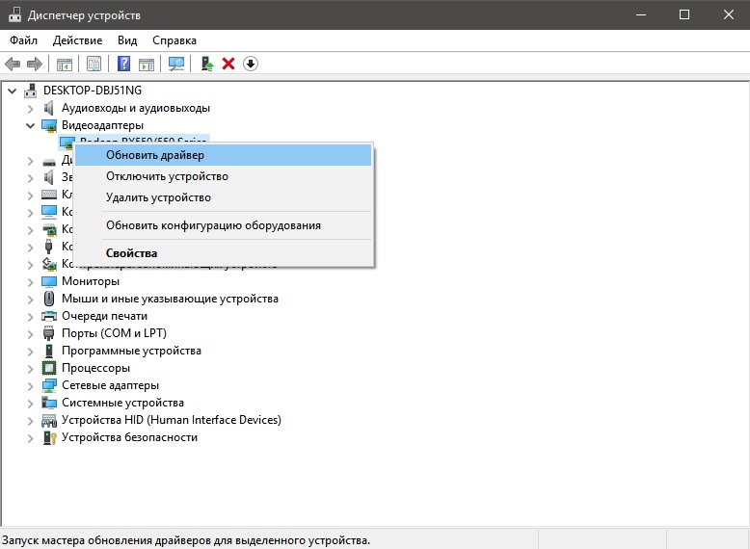
Task: Click the black down-arrow disable device icon
Action: [251, 64]
